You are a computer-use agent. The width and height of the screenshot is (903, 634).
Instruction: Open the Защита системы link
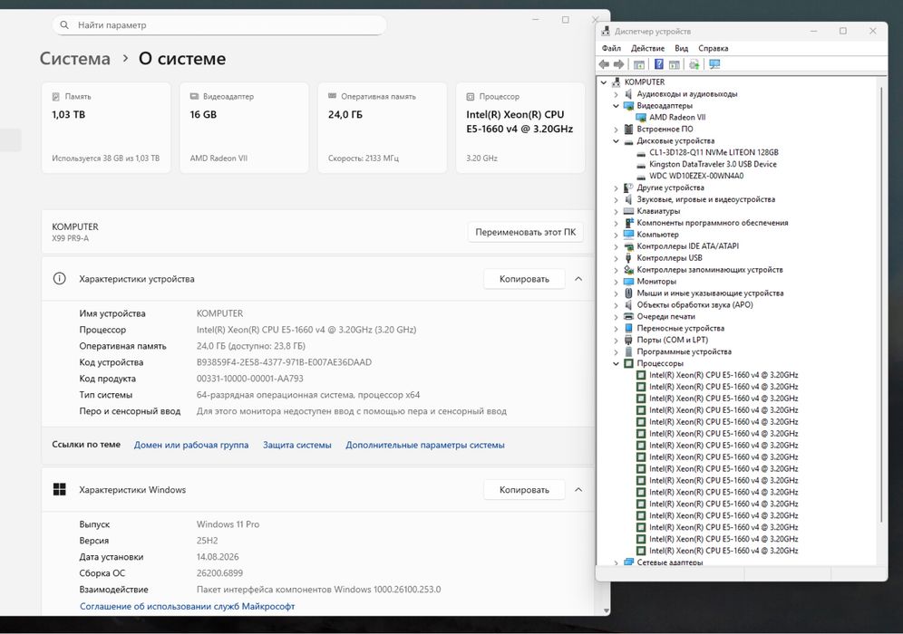click(297, 445)
